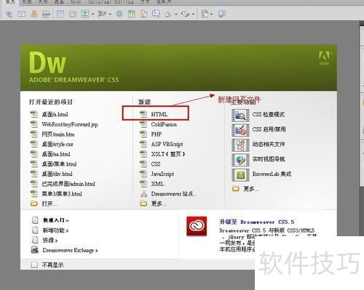This screenshot has height=290, width=364.
Task: Click the Script insert icon
Action: click(186, 14)
